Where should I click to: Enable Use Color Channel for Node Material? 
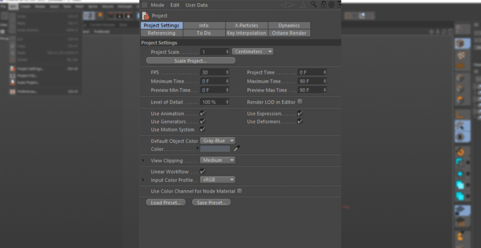tap(240, 191)
